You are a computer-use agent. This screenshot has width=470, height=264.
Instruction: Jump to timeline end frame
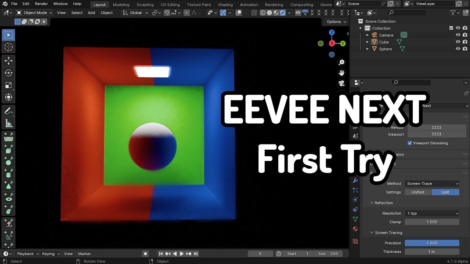[196, 254]
